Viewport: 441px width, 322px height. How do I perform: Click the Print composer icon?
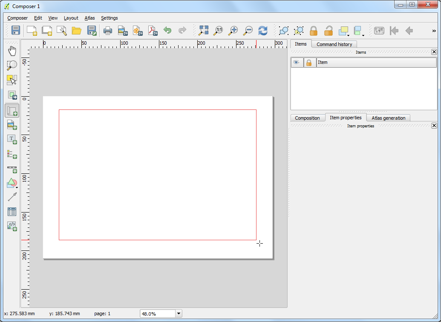coord(108,31)
